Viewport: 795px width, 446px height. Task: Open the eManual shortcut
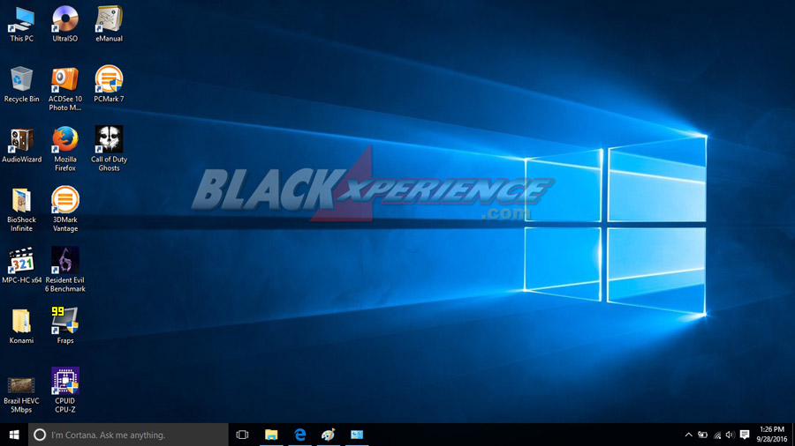(x=109, y=24)
